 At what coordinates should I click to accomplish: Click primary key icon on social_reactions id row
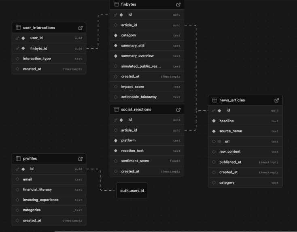point(116,120)
